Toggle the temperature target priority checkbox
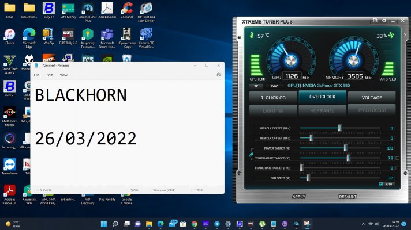The image size is (411, 230). coord(397,158)
